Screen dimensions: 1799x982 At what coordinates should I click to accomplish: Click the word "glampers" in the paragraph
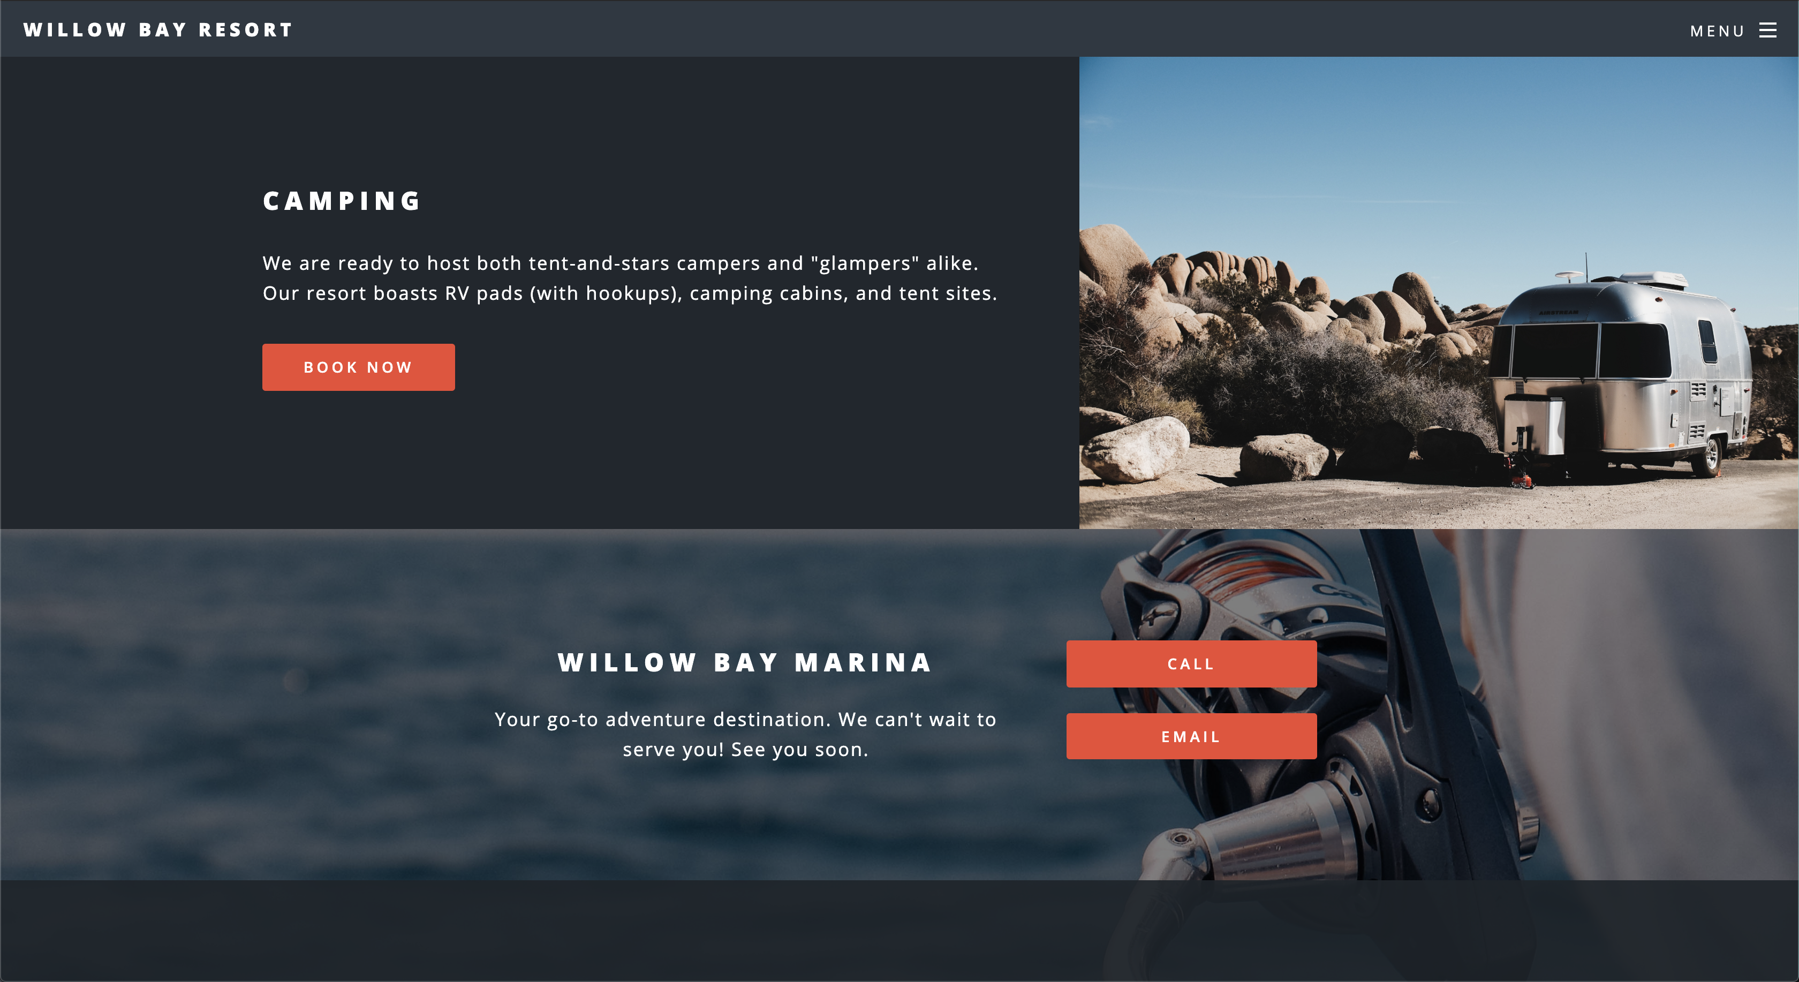865,263
